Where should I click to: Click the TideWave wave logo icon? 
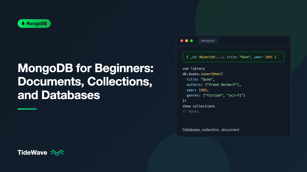[57, 153]
